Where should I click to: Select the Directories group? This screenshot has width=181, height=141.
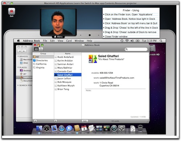point(43,60)
